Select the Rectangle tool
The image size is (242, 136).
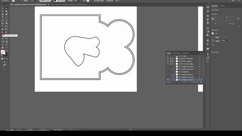tap(3, 20)
